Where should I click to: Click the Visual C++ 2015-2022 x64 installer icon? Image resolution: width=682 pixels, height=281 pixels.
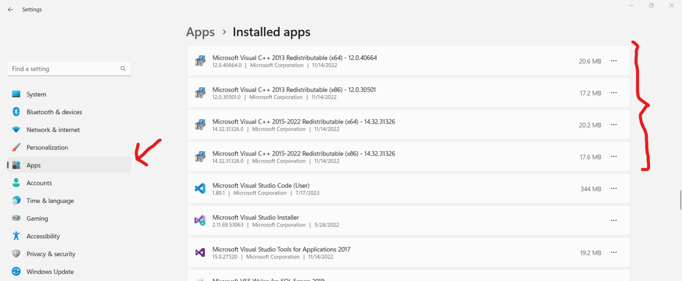[x=200, y=125]
